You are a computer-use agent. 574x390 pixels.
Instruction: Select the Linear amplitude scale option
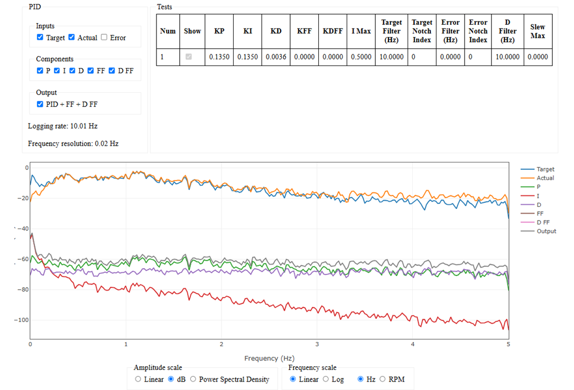tap(137, 379)
